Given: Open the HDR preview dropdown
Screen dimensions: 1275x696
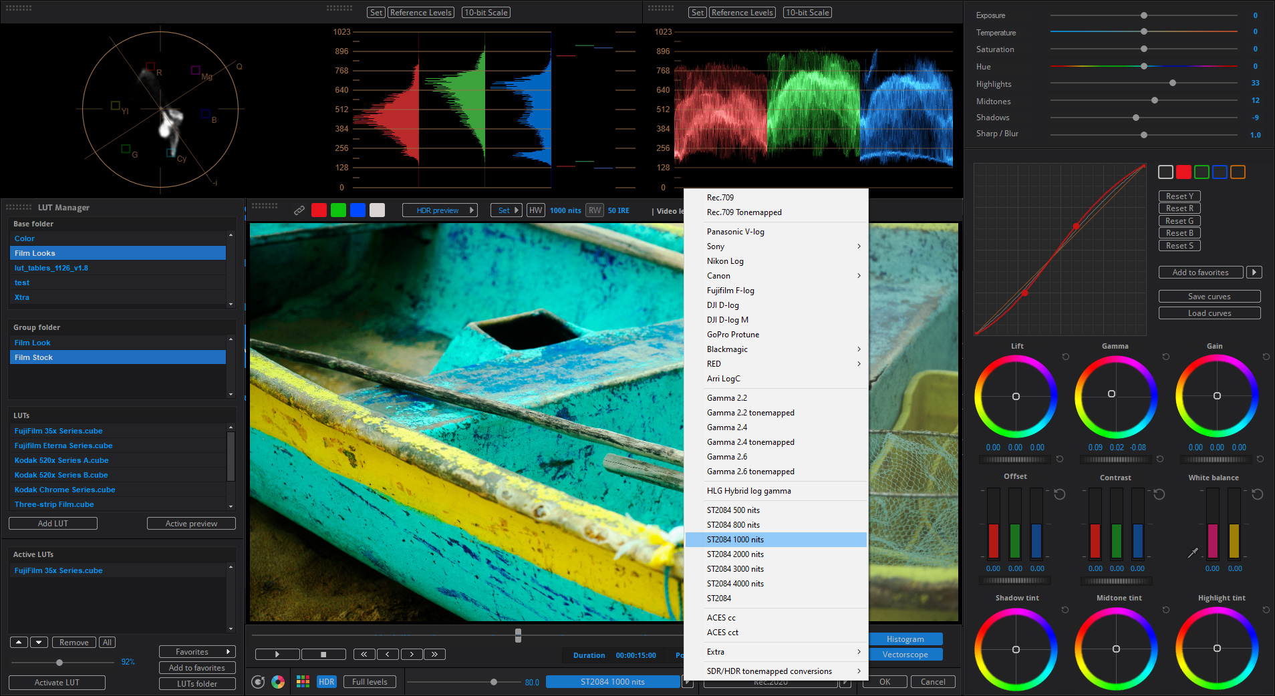Looking at the screenshot, I should point(439,210).
